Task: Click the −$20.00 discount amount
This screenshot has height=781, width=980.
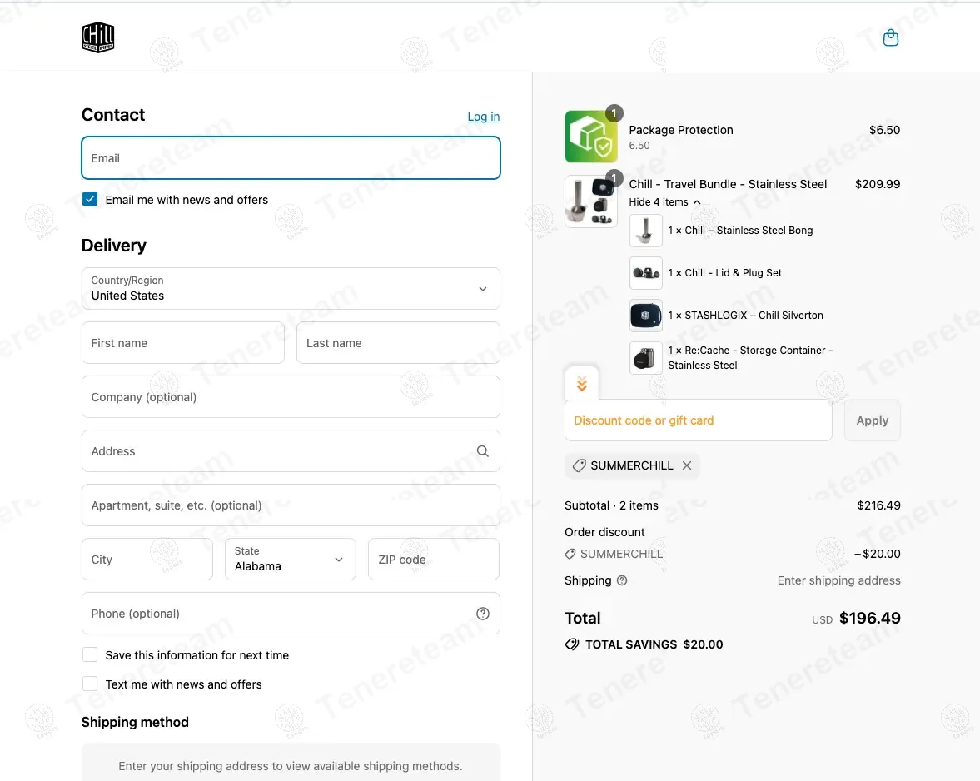Action: click(878, 554)
